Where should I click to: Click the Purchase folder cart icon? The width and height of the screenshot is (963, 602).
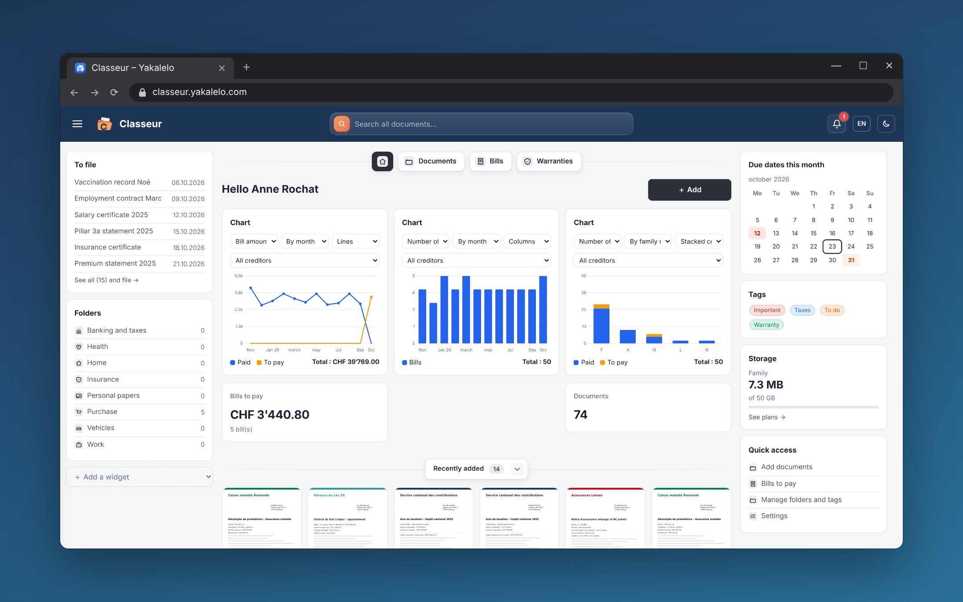coord(79,412)
